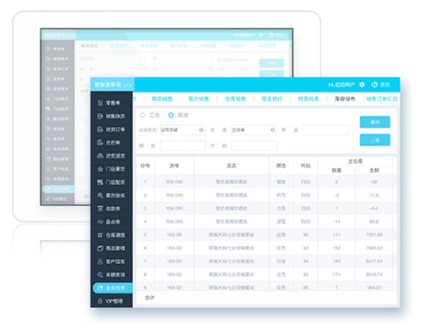
Task: Switch to the 库存分布 tab
Action: [345, 99]
